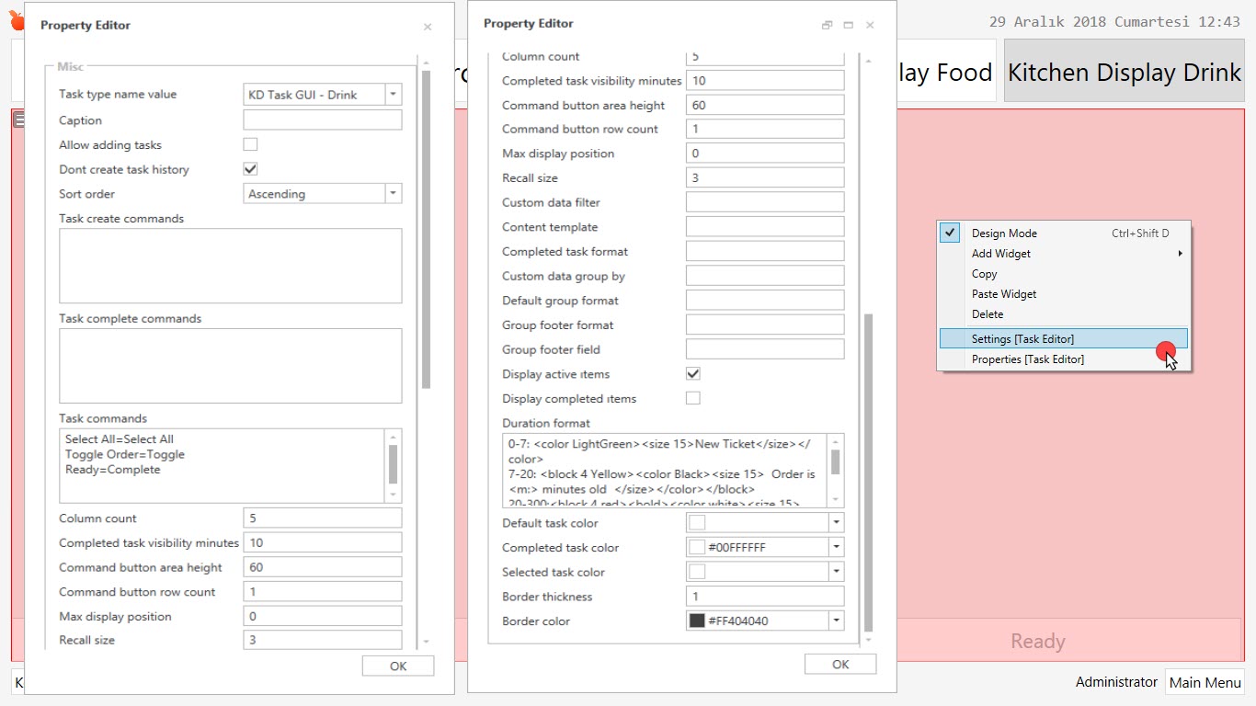Enable the Allow adding tasks checkbox

click(x=250, y=144)
